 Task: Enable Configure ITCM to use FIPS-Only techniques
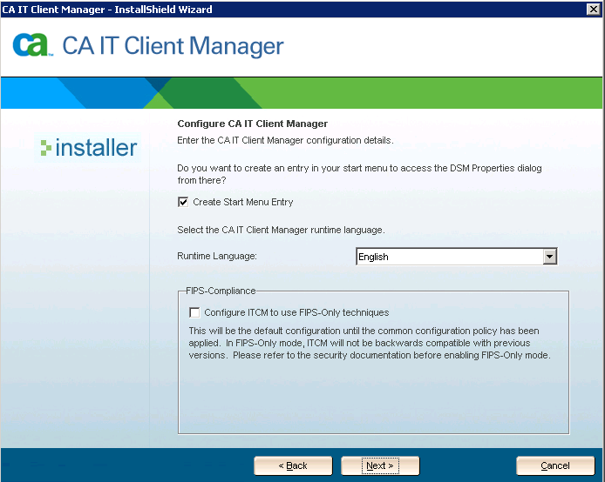point(194,312)
